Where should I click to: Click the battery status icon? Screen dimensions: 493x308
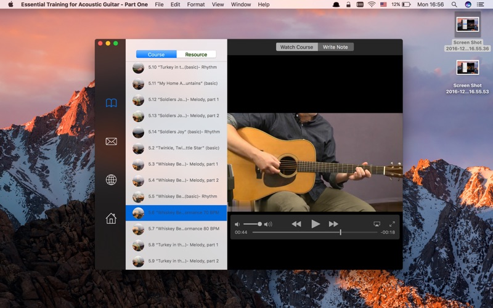click(x=407, y=4)
